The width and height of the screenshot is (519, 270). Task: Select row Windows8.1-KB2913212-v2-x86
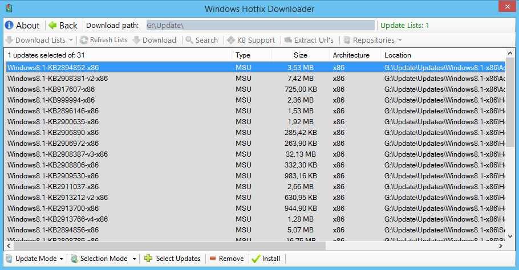pos(256,197)
